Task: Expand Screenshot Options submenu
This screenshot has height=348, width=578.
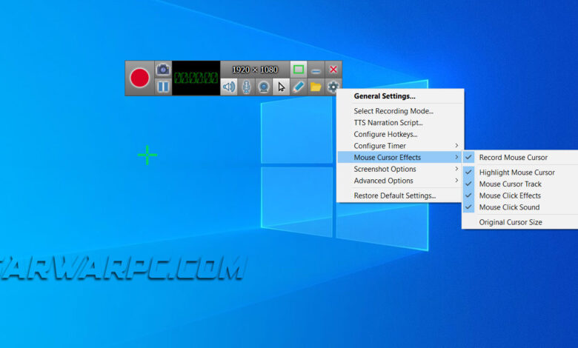Action: [400, 169]
